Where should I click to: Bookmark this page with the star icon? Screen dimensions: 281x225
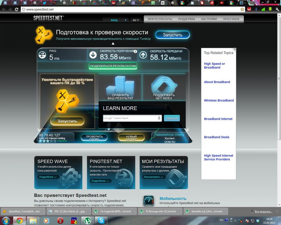[242, 9]
